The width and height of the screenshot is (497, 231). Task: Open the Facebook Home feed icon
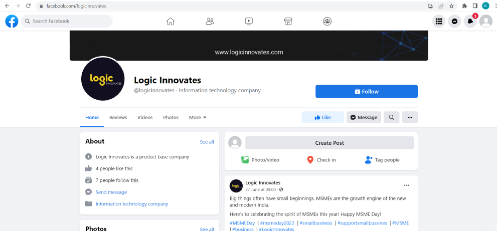[x=171, y=21]
